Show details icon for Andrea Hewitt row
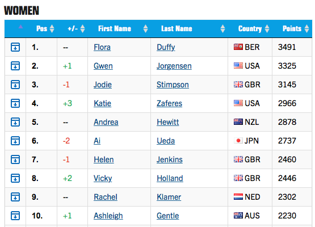This screenshot has height=227, width=315. pyautogui.click(x=15, y=122)
